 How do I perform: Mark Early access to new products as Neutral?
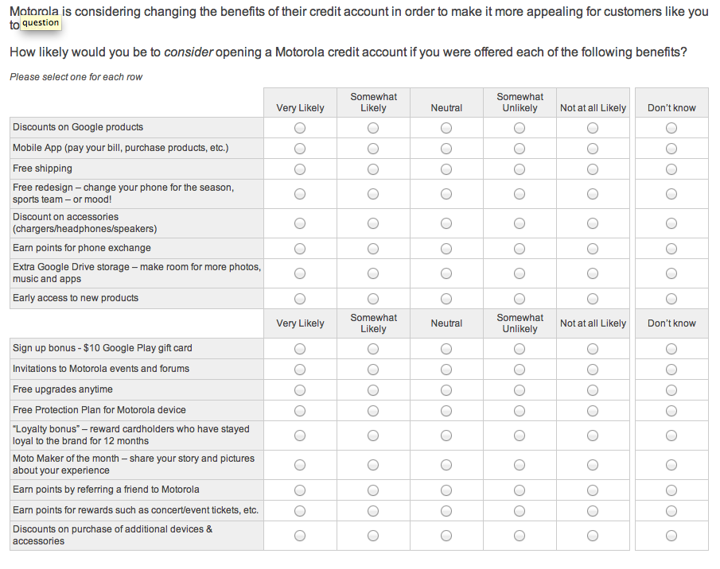point(446,299)
